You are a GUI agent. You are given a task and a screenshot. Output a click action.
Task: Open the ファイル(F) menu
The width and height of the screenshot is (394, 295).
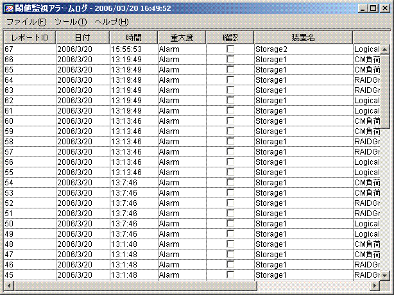pyautogui.click(x=26, y=22)
